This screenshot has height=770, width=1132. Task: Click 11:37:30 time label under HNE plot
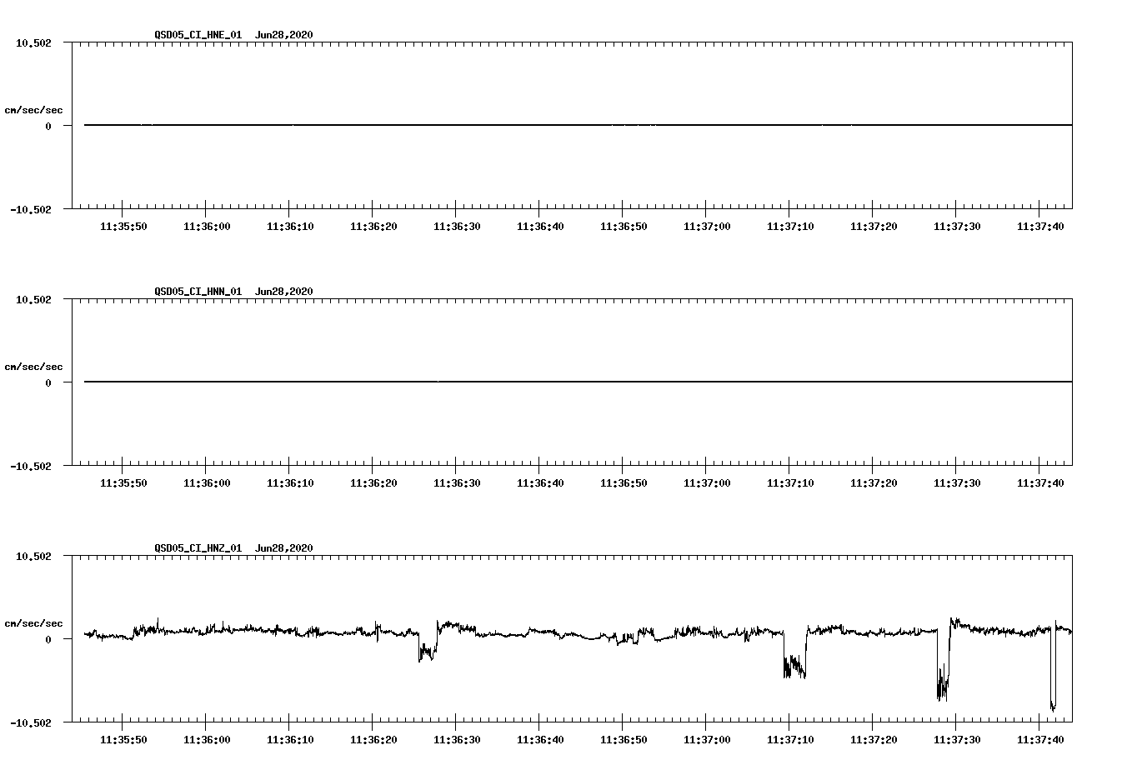[x=957, y=227]
